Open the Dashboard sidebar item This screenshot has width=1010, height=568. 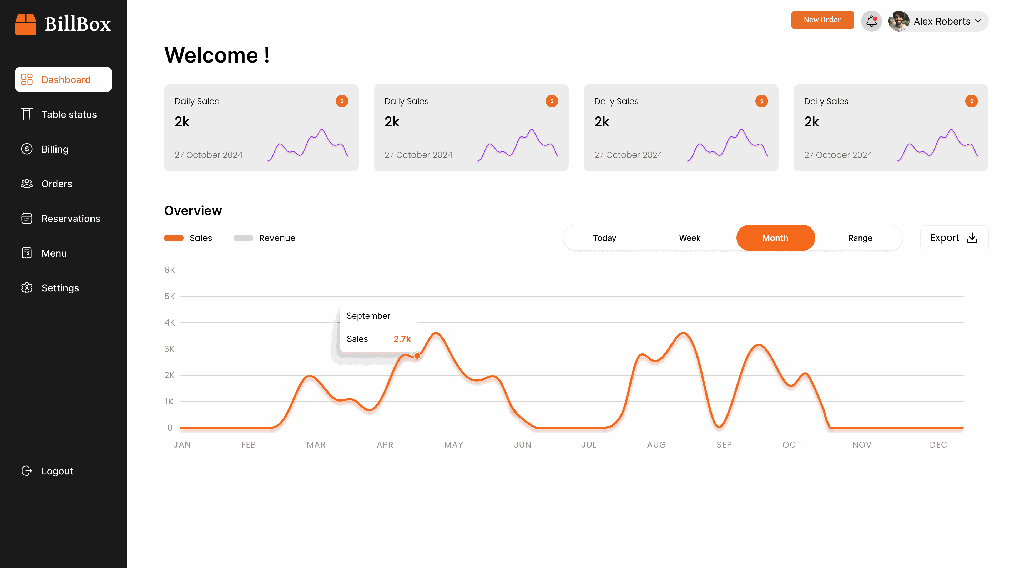click(63, 80)
